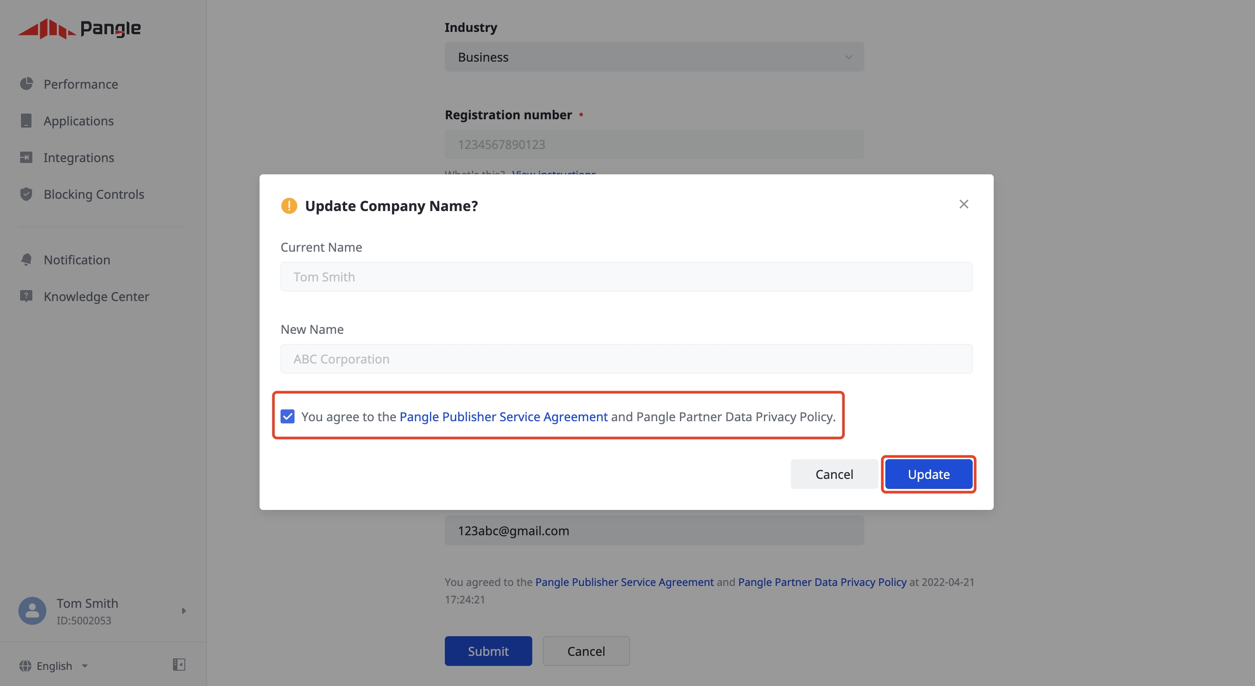The image size is (1255, 686).
Task: Toggle the agreement checkbox in dialog
Action: point(288,416)
